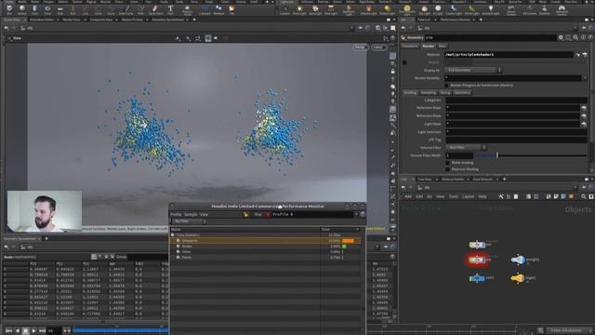The height and width of the screenshot is (335, 595).
Task: Click Stop button in Performance Monitor
Action: pyautogui.click(x=258, y=215)
